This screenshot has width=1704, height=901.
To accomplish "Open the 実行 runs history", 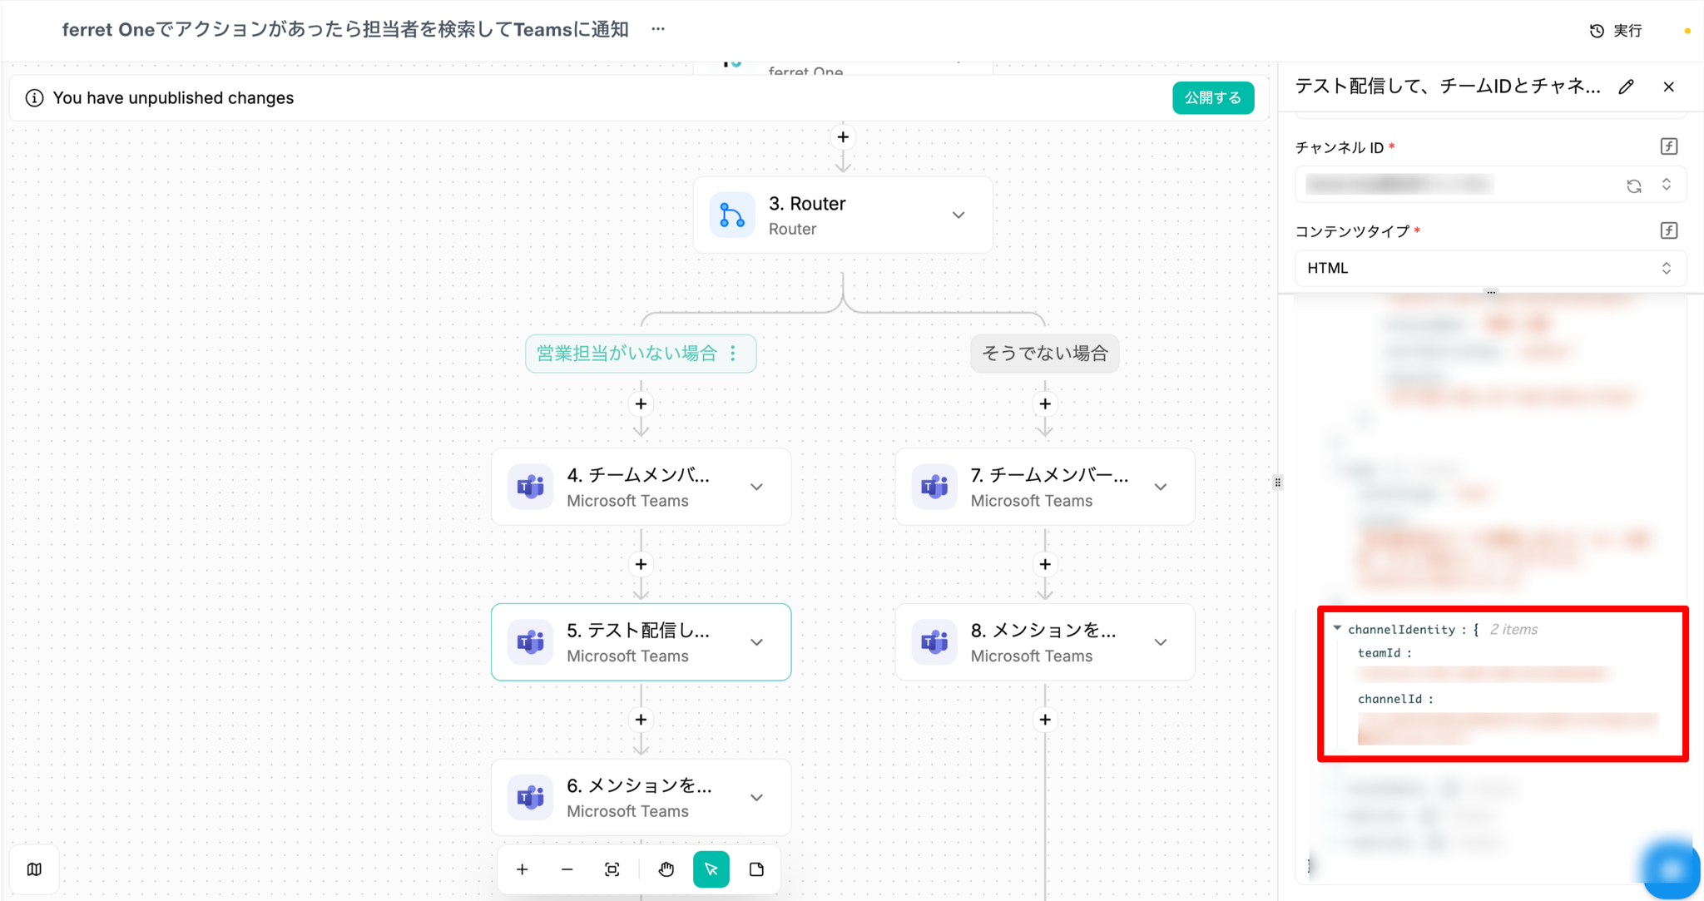I will pyautogui.click(x=1616, y=31).
